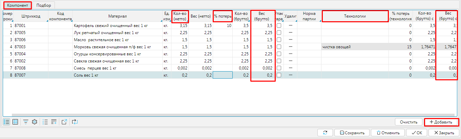Image resolution: width=461 pixels, height=139 pixels.
Task: Switch to table grid view icon
Action: (15, 122)
